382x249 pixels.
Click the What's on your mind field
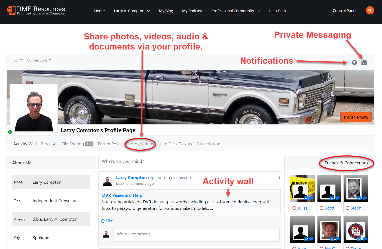pyautogui.click(x=190, y=162)
